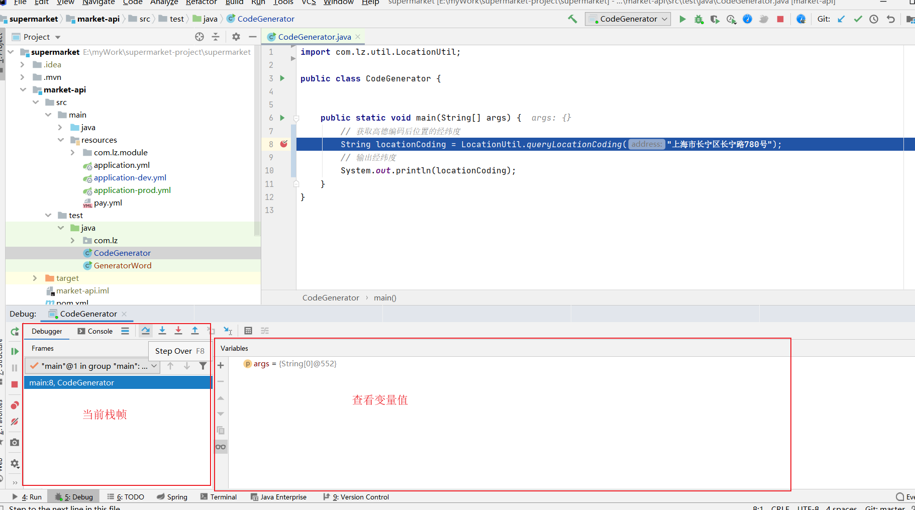915x510 pixels.
Task: Click locate file target icon in Project panel
Action: [199, 37]
